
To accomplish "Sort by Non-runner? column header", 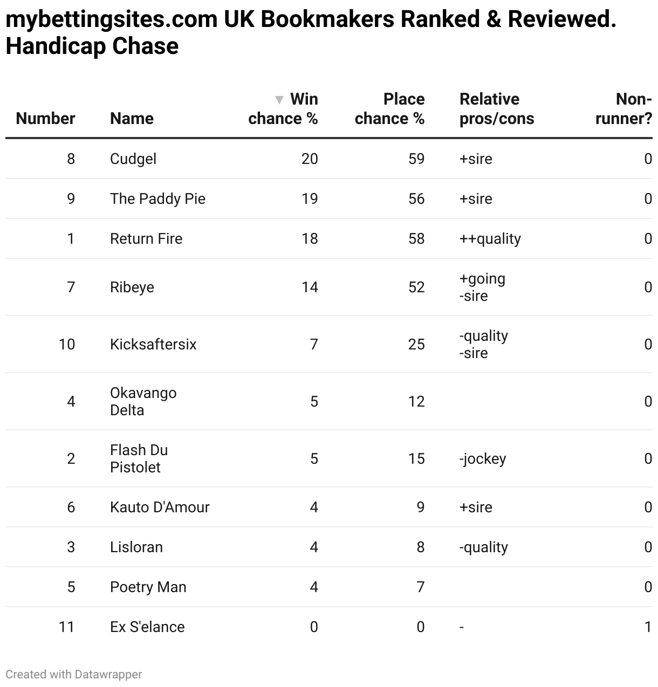I will tap(623, 109).
